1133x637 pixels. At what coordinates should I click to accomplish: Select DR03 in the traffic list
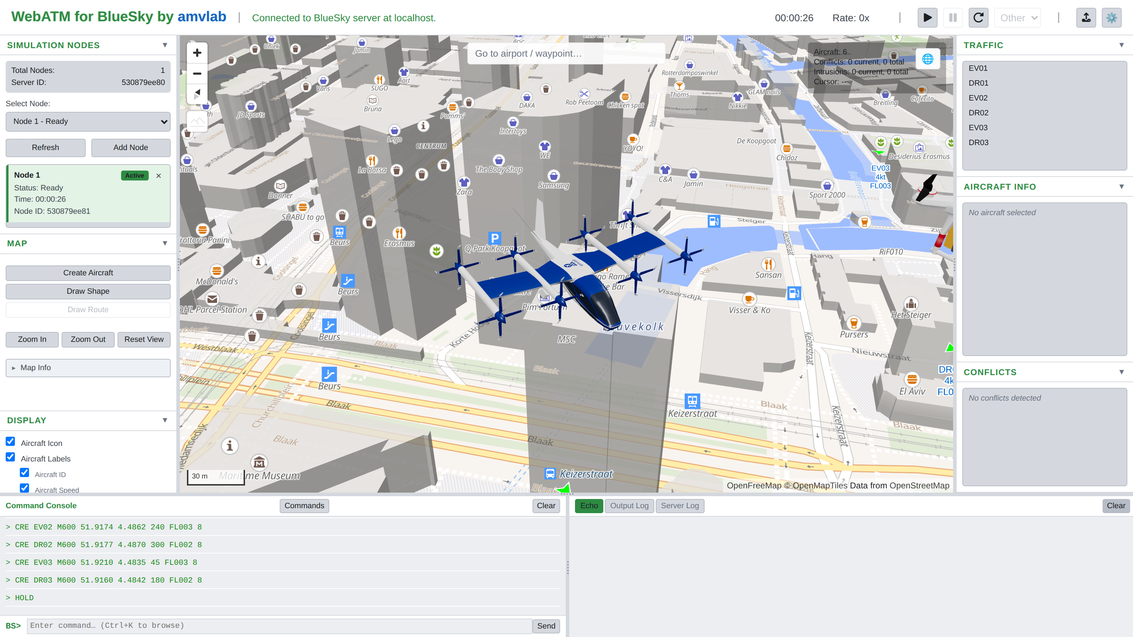pos(1044,142)
